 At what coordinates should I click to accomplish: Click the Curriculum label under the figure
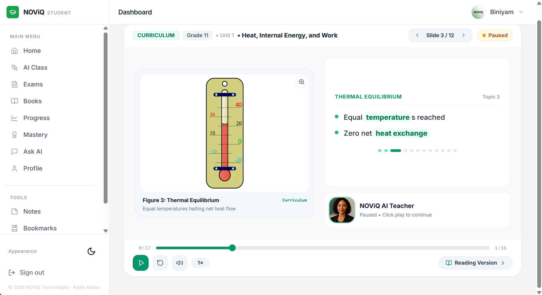(295, 200)
